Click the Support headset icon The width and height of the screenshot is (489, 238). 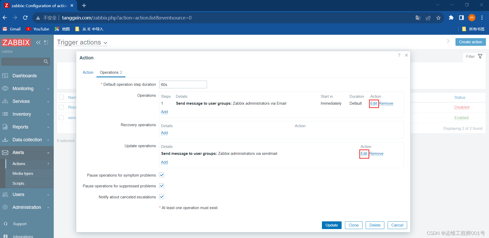[x=6, y=224]
